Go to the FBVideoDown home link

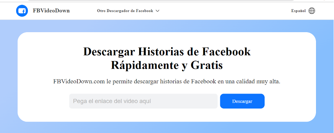coord(51,11)
